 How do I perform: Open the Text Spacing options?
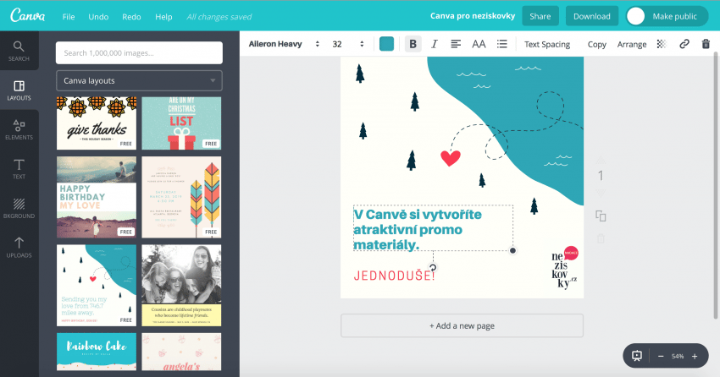(x=547, y=44)
